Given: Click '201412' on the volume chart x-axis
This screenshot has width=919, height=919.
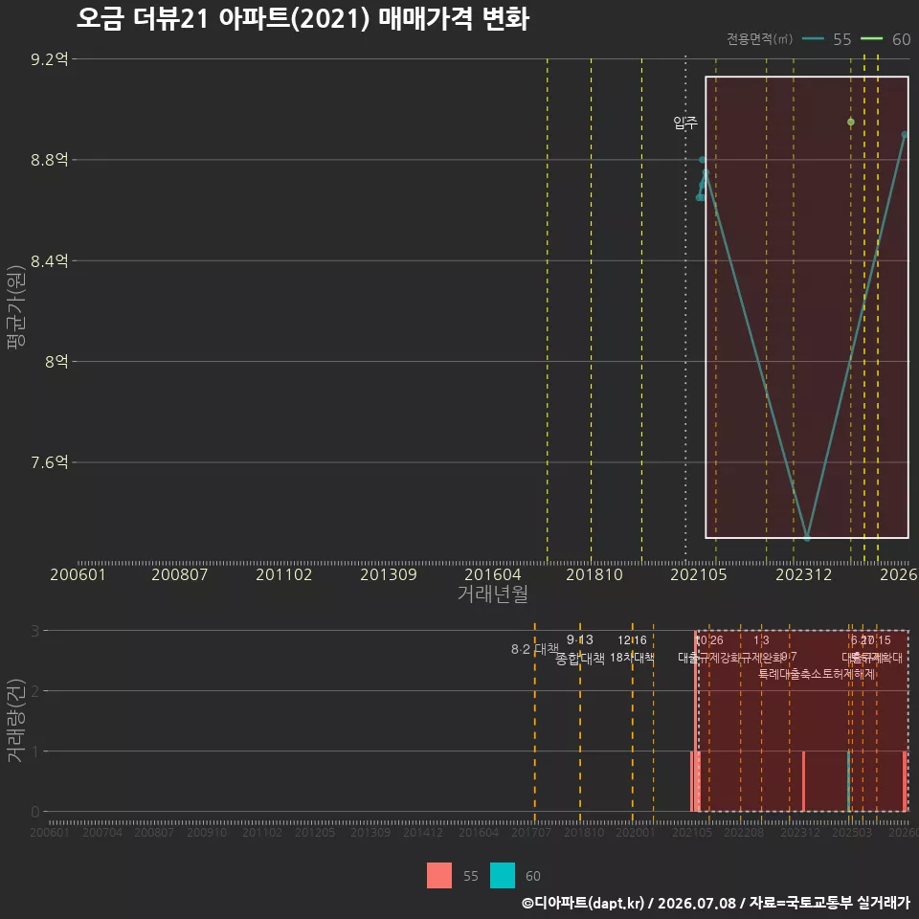Looking at the screenshot, I should tap(422, 832).
